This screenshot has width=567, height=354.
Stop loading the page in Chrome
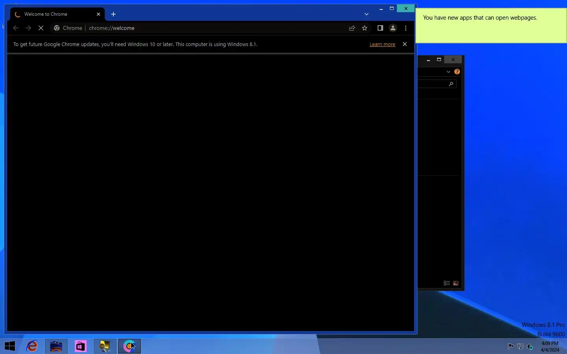pyautogui.click(x=41, y=28)
